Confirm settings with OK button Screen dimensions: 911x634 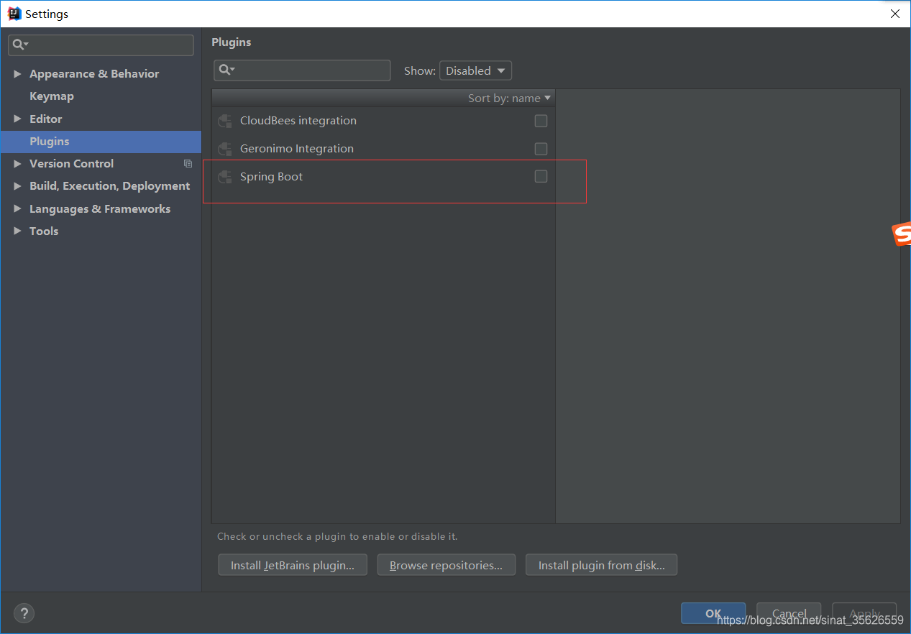click(713, 613)
